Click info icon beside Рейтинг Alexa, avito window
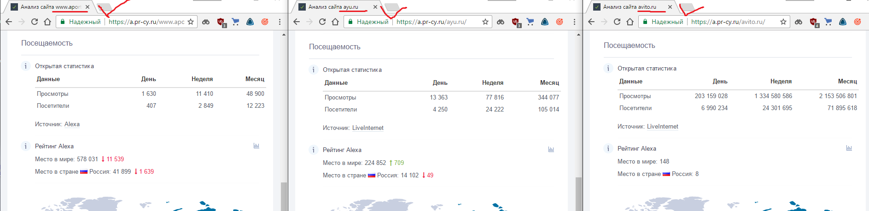The height and width of the screenshot is (211, 869). click(x=608, y=148)
